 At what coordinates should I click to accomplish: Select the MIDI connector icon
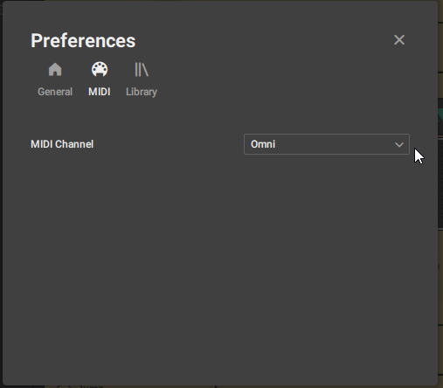(100, 69)
